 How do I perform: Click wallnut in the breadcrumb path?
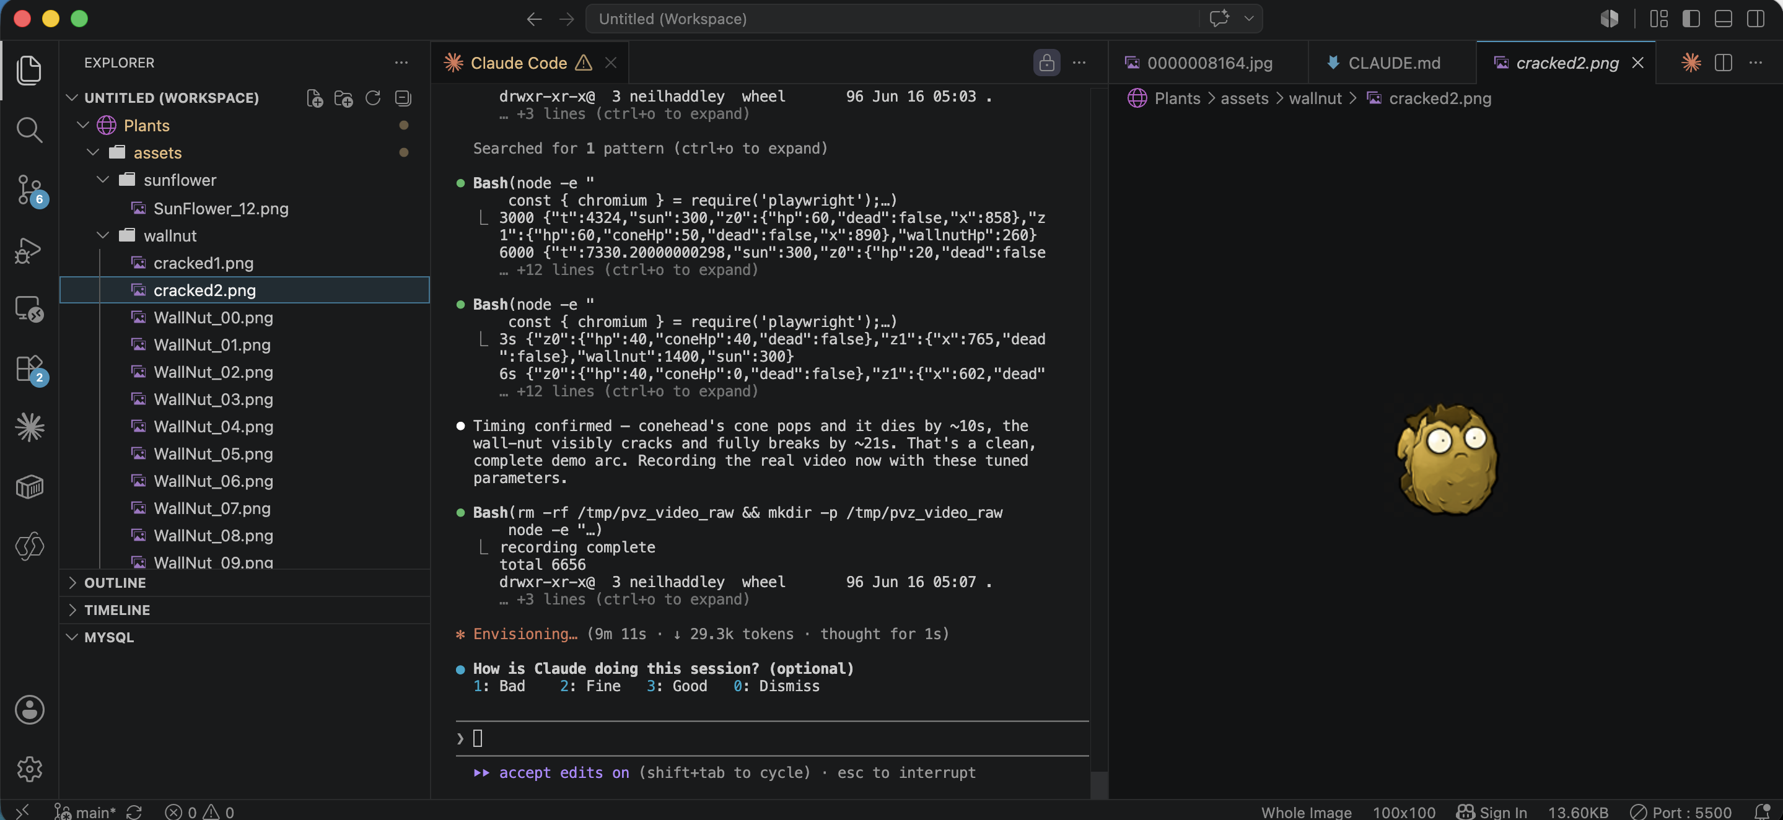pyautogui.click(x=1315, y=98)
